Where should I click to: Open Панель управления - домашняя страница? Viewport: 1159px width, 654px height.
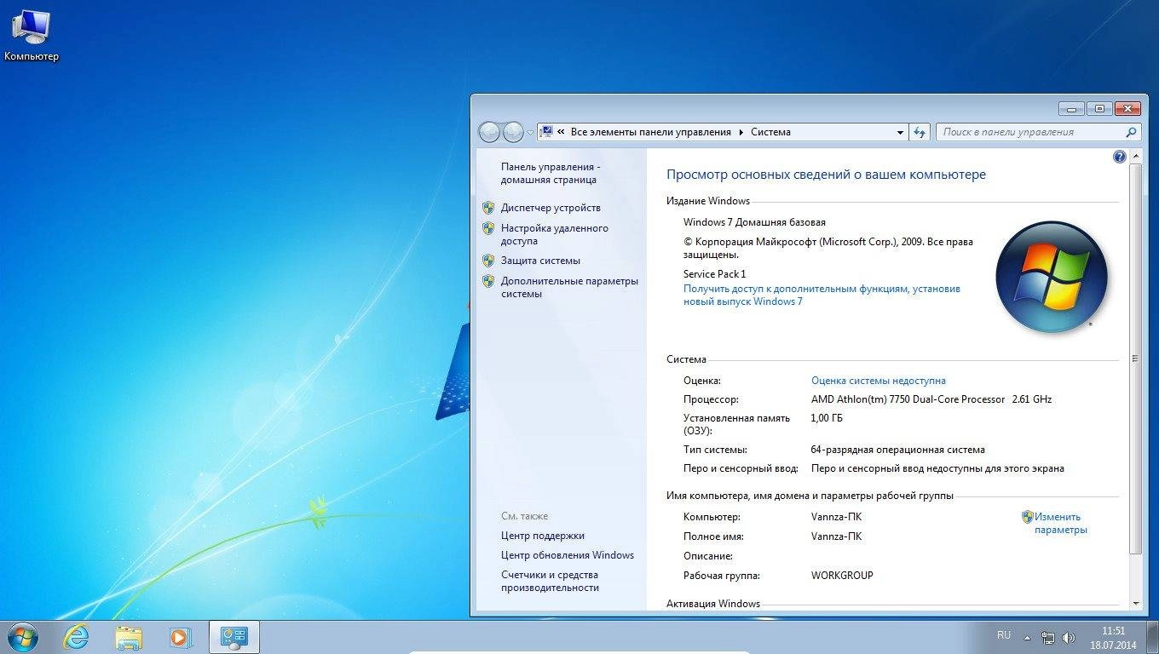point(551,174)
